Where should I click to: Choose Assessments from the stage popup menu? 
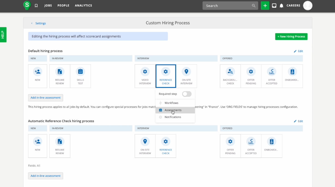pyautogui.click(x=173, y=110)
